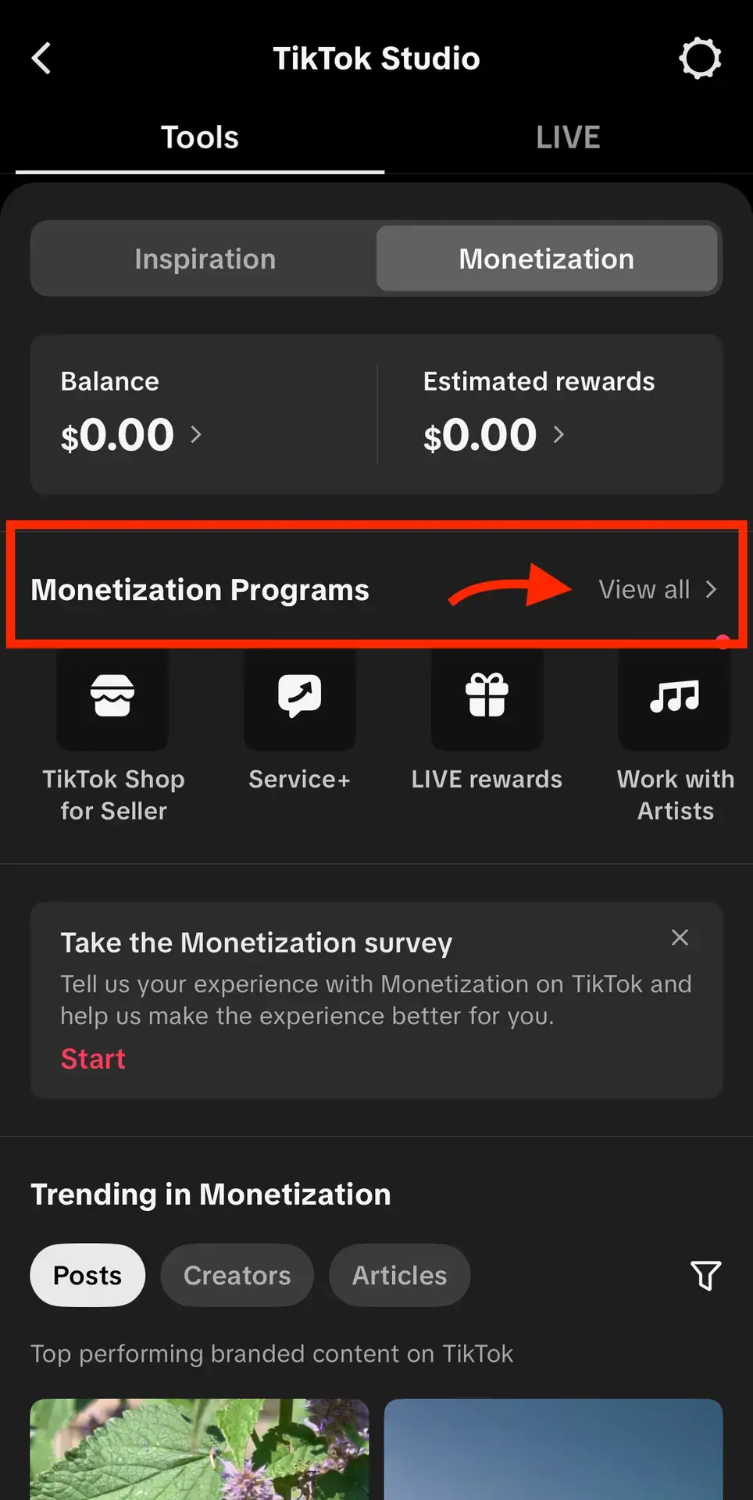Expand Balance details chevron
Image resolution: width=753 pixels, height=1500 pixels.
(x=196, y=434)
